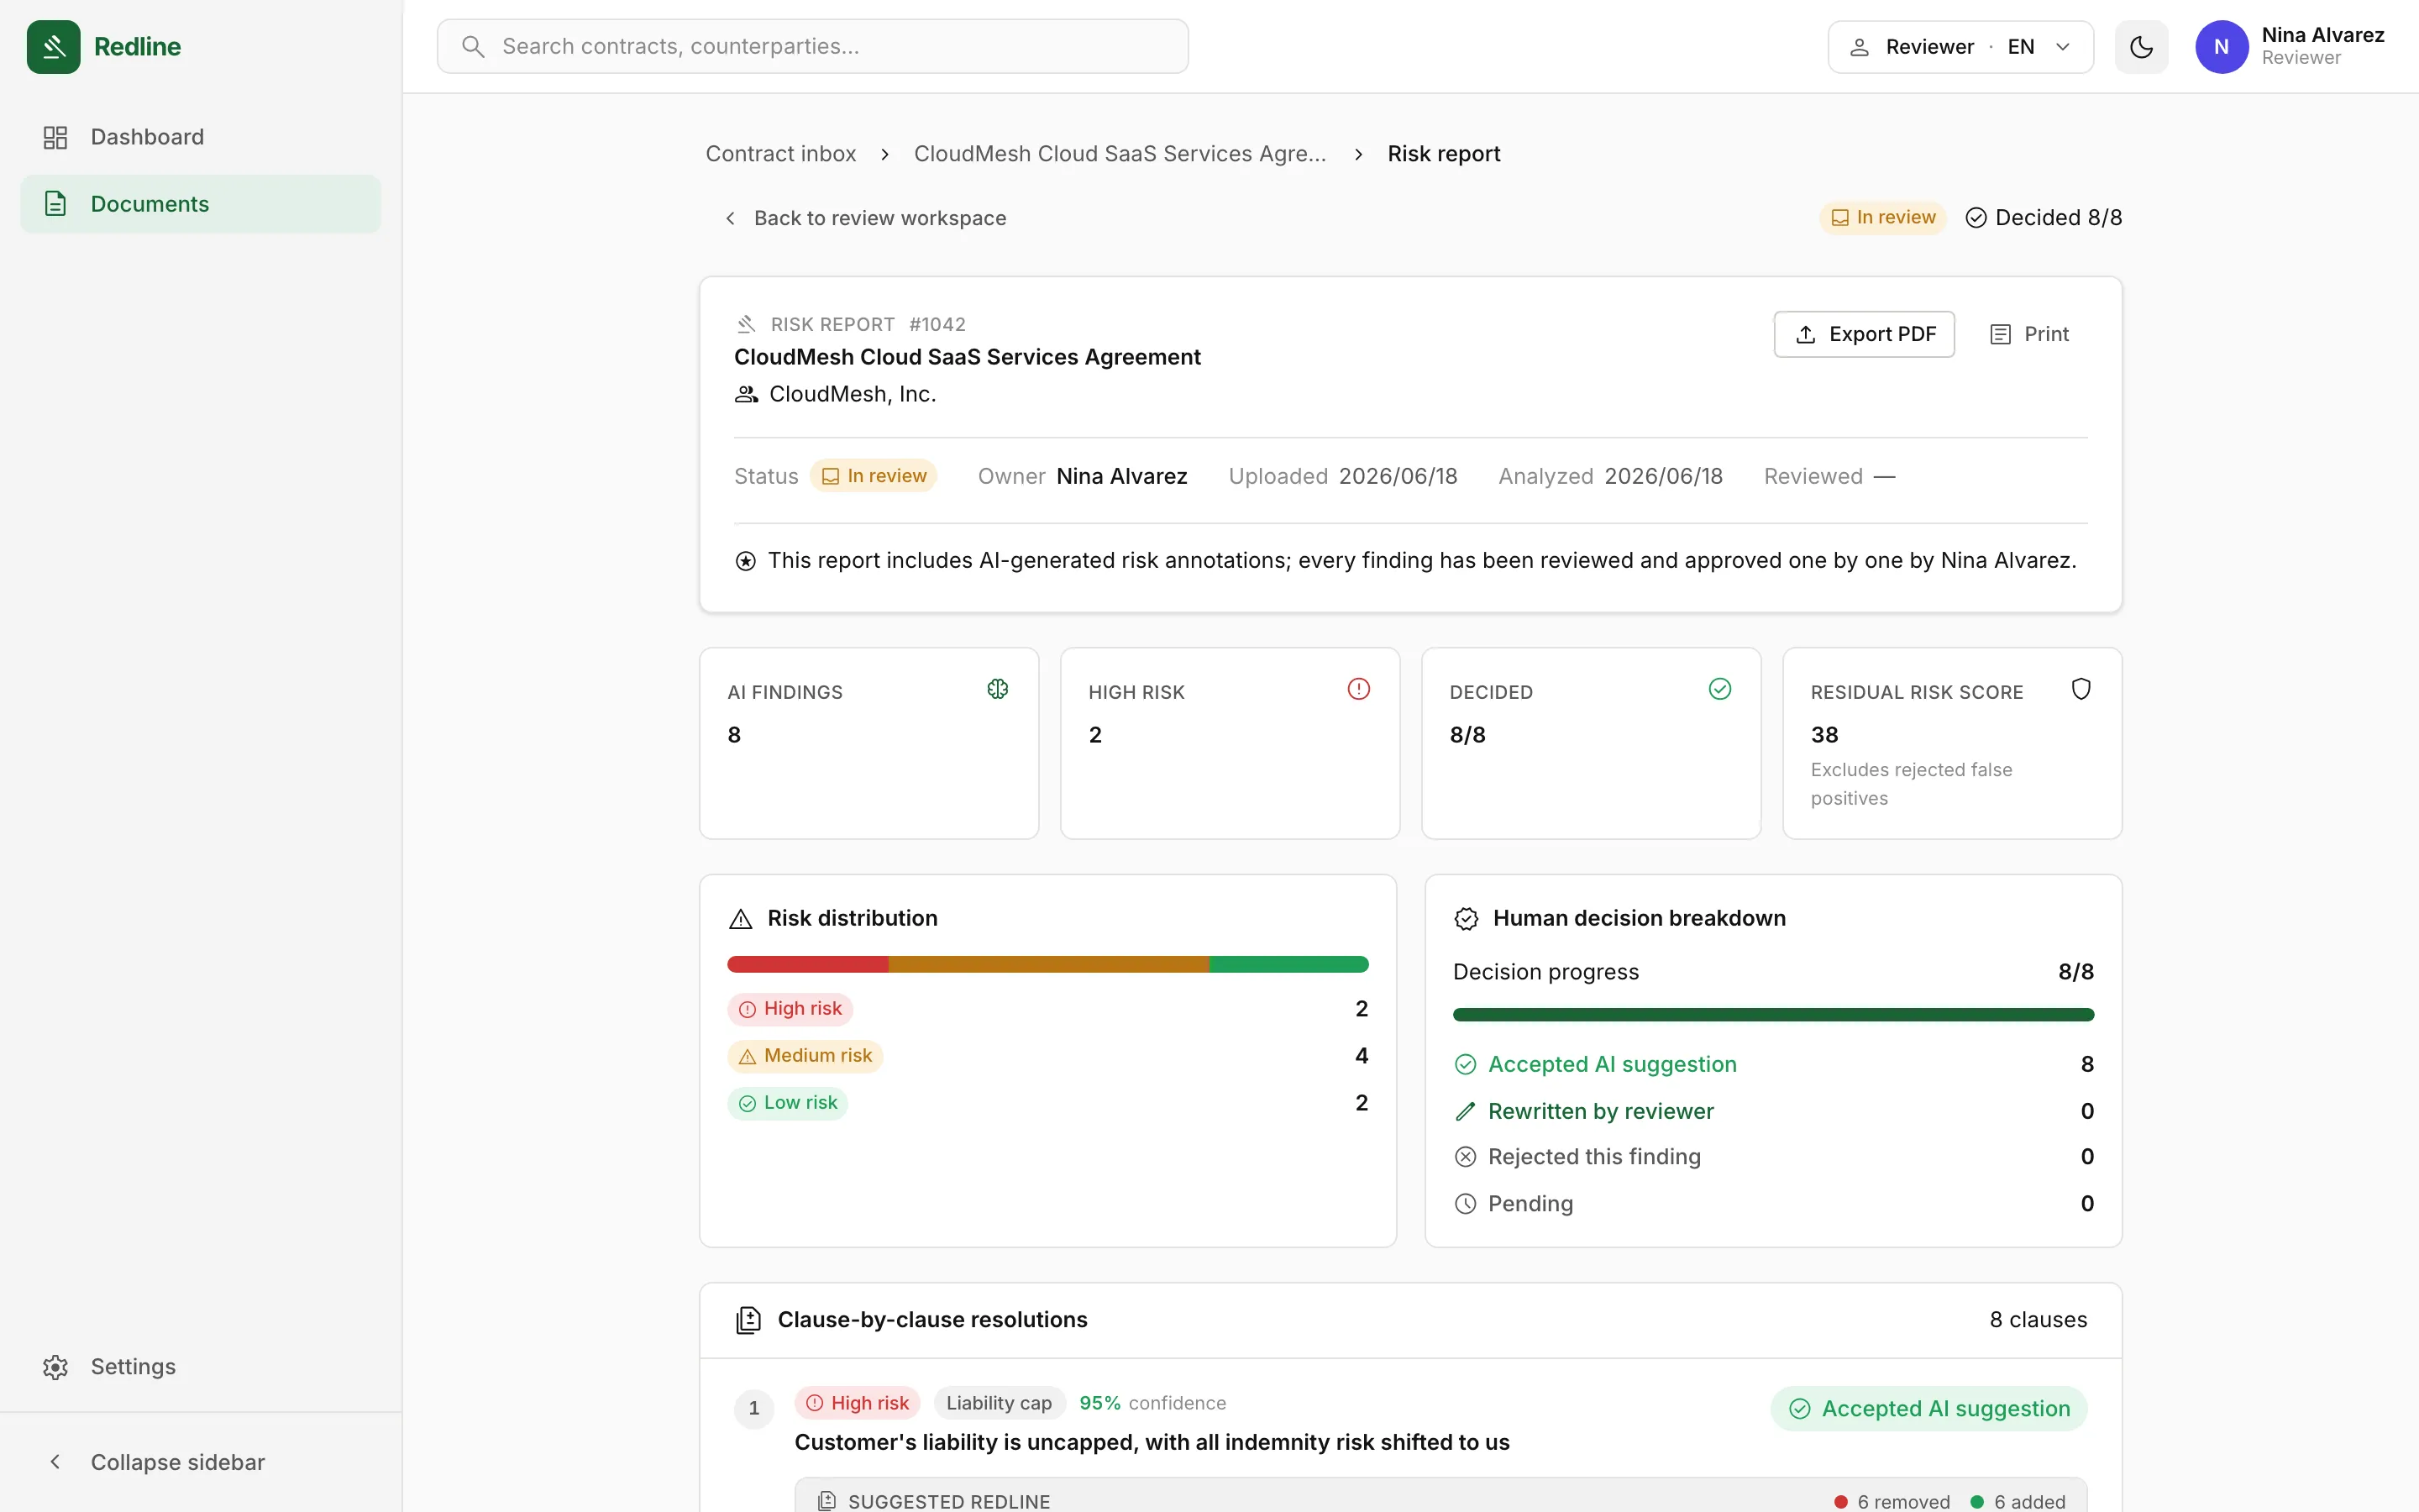Click the Risk report breadcrumb

(1443, 154)
